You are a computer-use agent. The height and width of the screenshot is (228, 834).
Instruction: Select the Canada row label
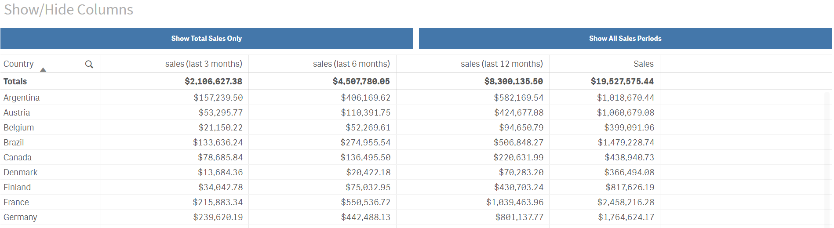coord(18,158)
